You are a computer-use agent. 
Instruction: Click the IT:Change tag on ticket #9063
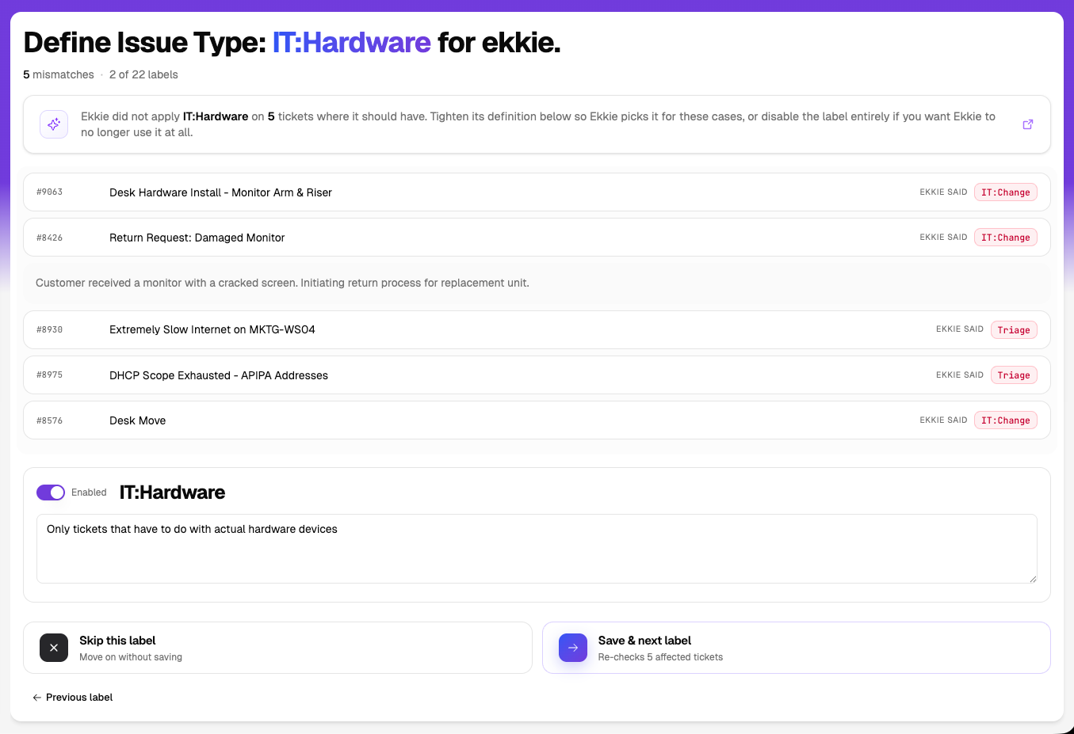[1006, 192]
